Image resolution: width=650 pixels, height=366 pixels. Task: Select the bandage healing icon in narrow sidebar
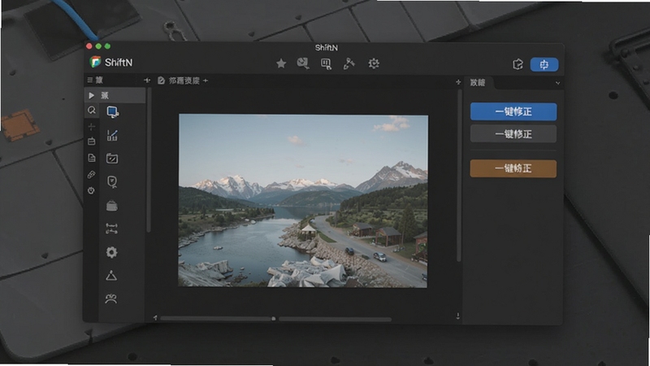91,175
